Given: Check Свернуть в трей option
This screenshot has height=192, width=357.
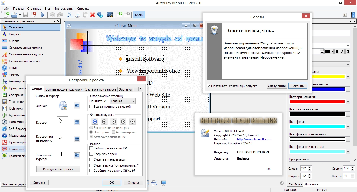Looking at the screenshot, I should tap(91, 154).
